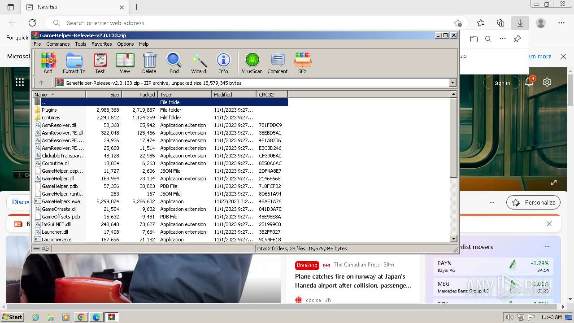Open Edge favorites star icon
Image resolution: width=574 pixels, height=323 pixels.
(x=481, y=23)
